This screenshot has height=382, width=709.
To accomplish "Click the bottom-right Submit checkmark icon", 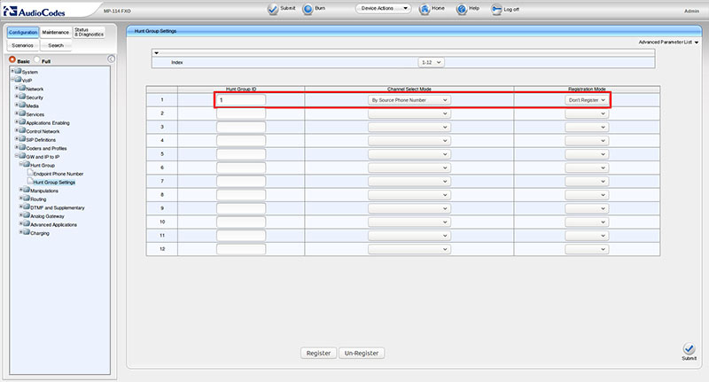I will pos(690,349).
